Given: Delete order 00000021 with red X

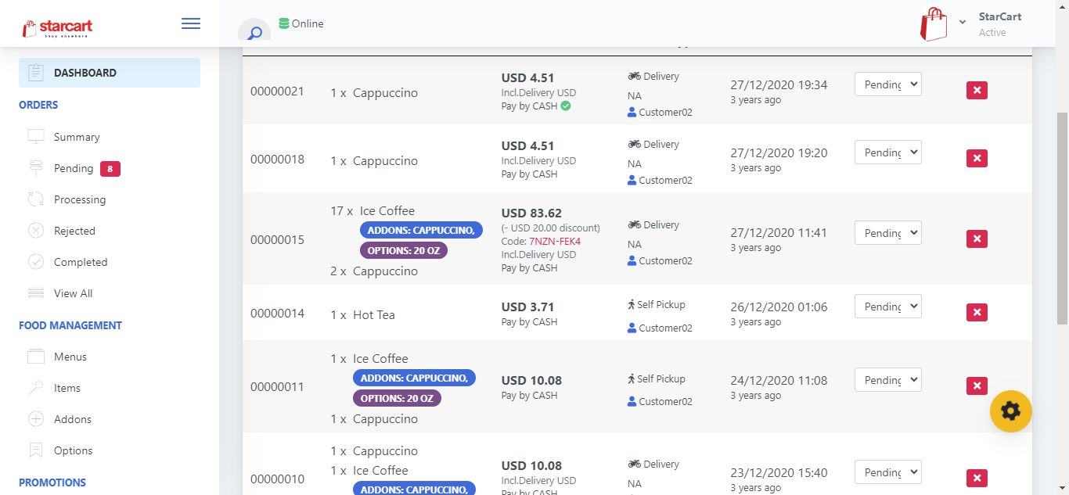Looking at the screenshot, I should (977, 90).
